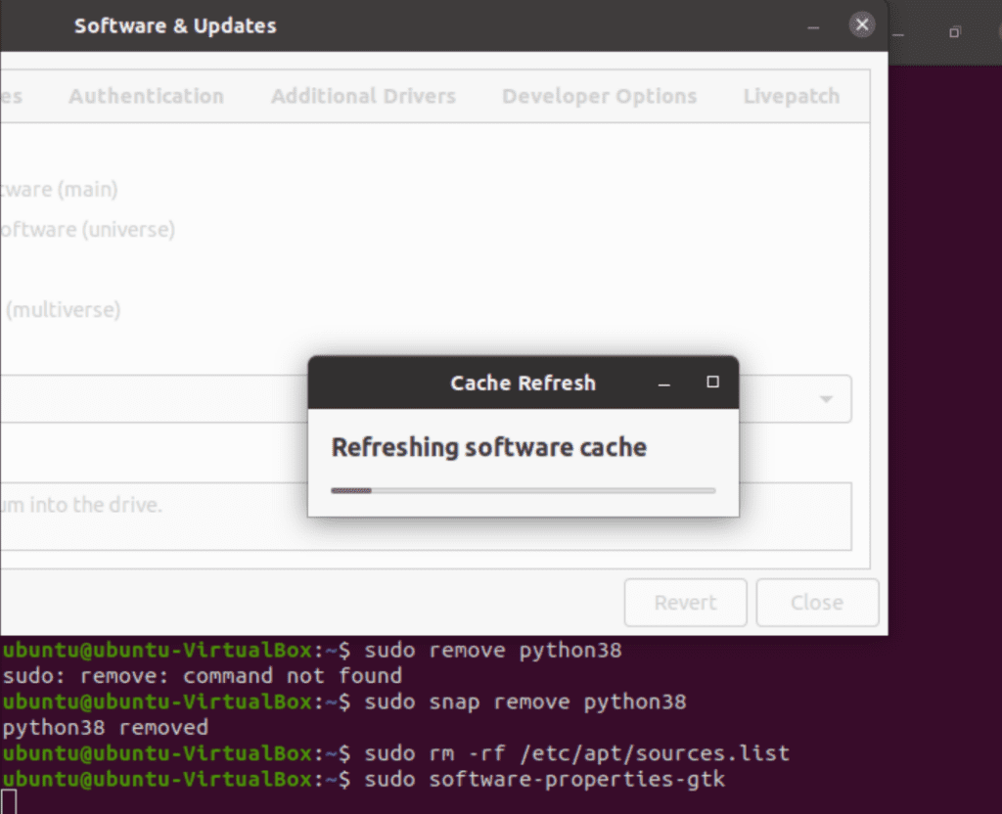Minimize the Cache Refresh dialog
The image size is (1002, 814).
click(664, 384)
